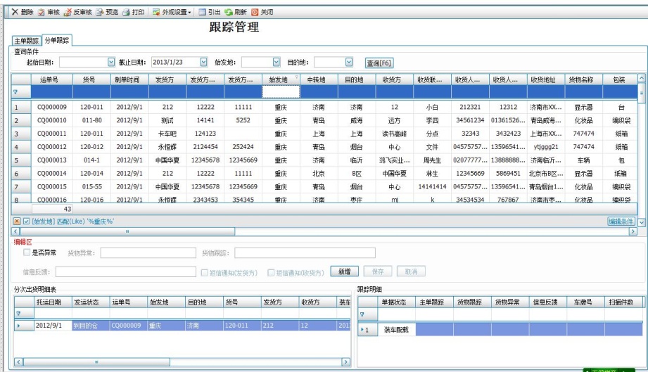Click the 发运状态 column header

(91, 302)
